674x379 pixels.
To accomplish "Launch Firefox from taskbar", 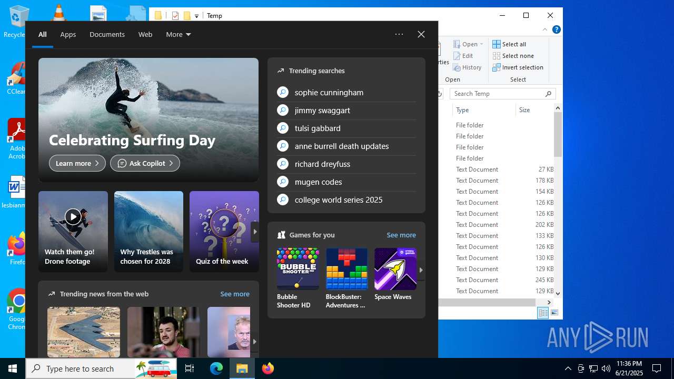I will [268, 368].
